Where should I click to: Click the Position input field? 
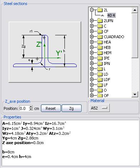coord(24,108)
